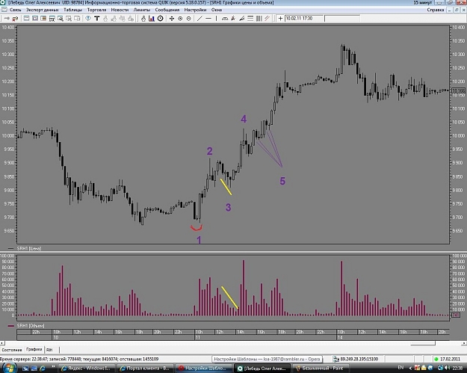Click the SRH1 [Объем] legend label
Screen dimensions: 467x373
pos(31,326)
